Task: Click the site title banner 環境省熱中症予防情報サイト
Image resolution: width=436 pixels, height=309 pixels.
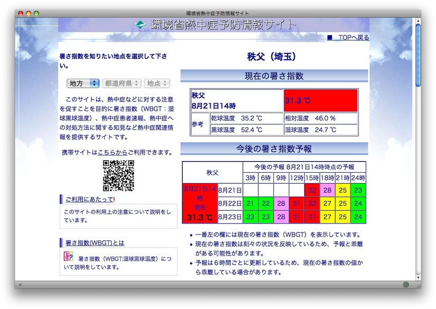Action: point(214,25)
